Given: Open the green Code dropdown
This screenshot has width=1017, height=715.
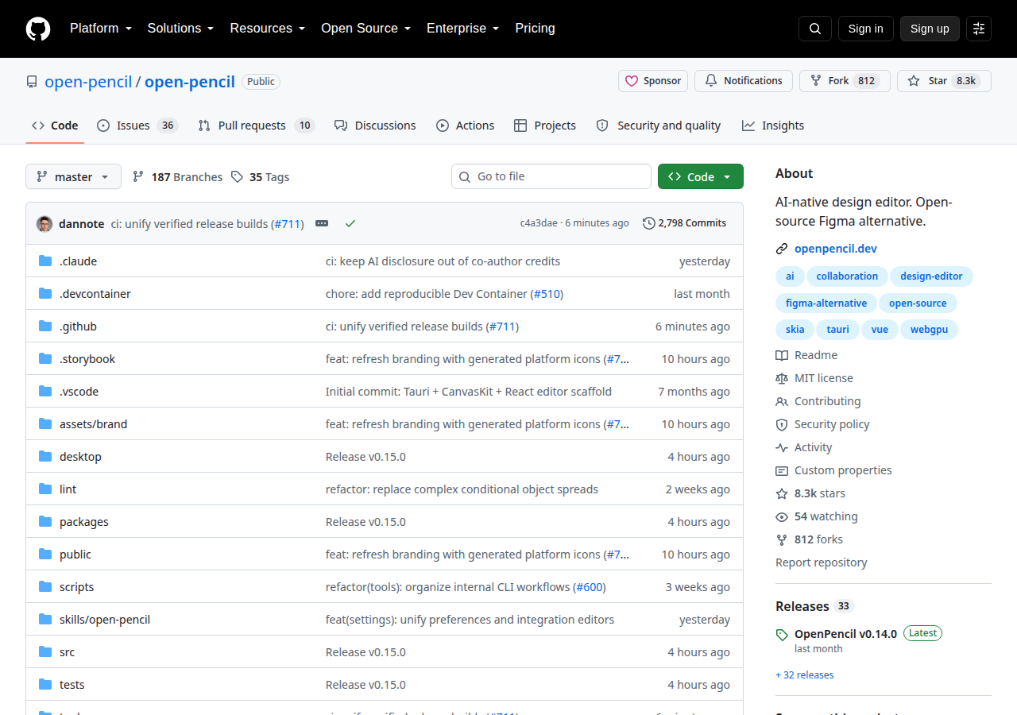Looking at the screenshot, I should click(701, 176).
